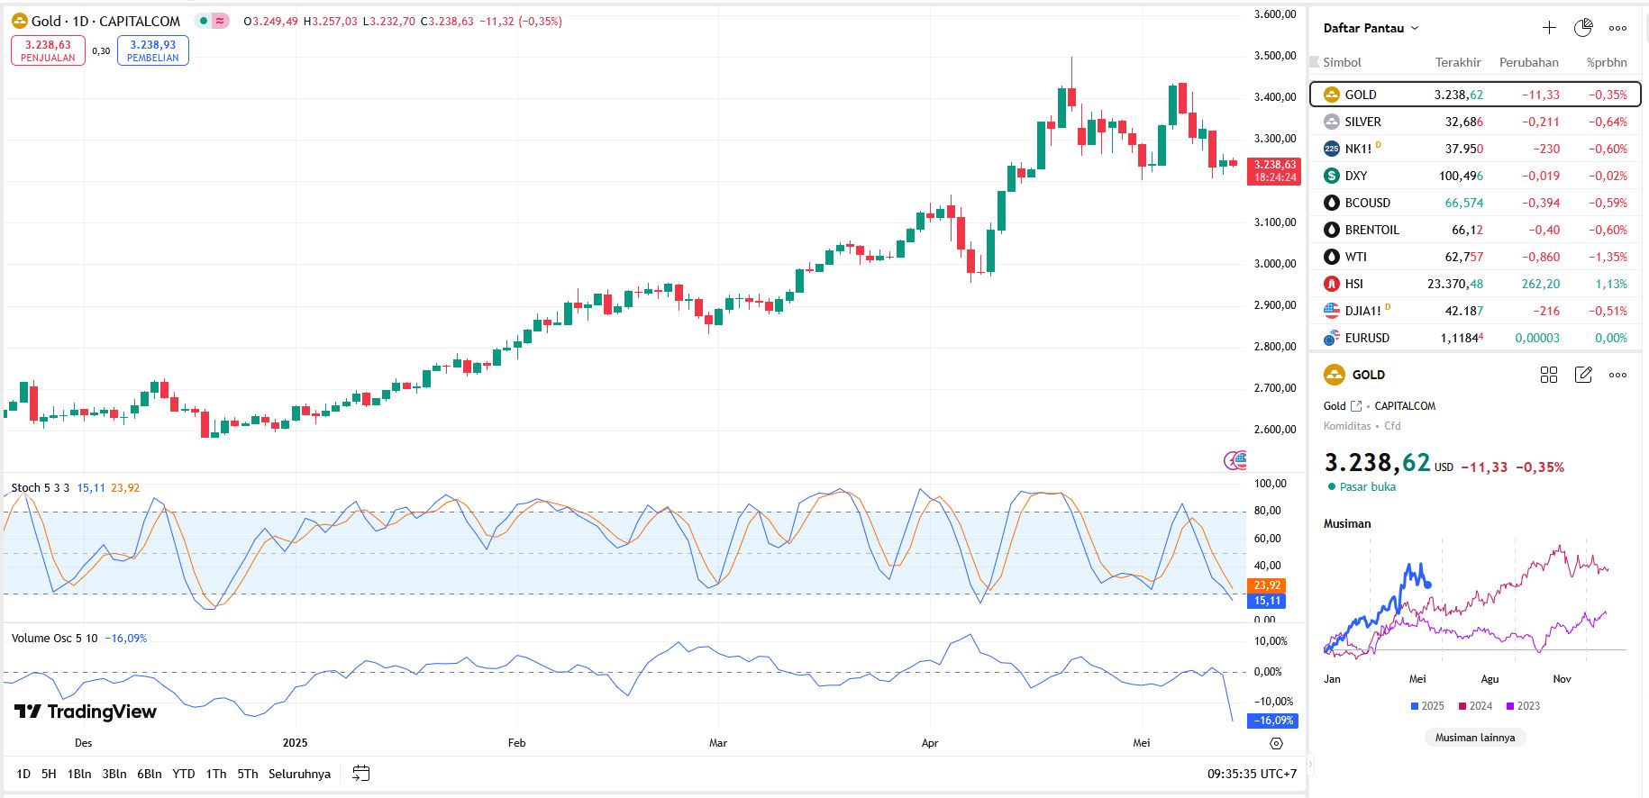
Task: Toggle the 2024 series in the seasonal legend
Action: click(1475, 706)
